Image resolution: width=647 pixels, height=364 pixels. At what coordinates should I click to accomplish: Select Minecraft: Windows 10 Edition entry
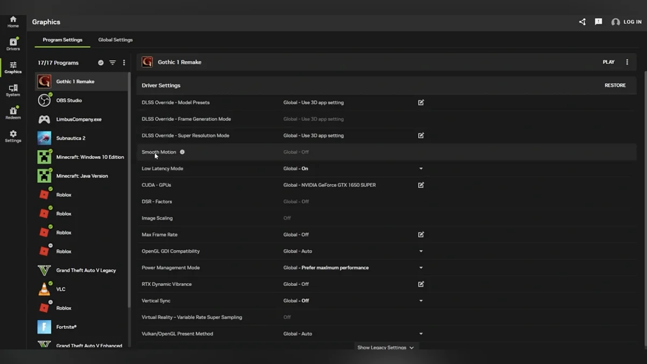click(x=81, y=157)
